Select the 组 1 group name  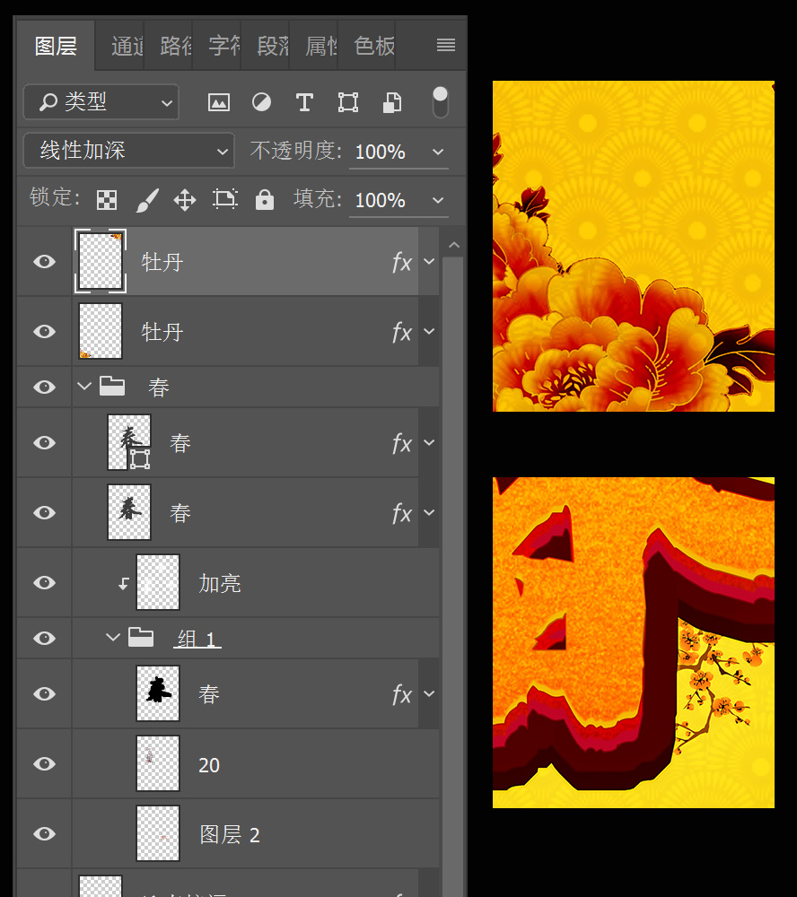(x=197, y=639)
